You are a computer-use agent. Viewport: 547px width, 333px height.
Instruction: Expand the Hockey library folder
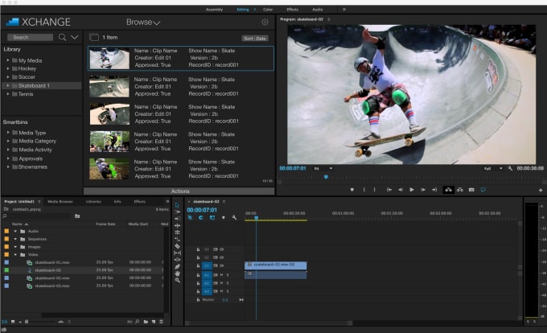[8, 68]
